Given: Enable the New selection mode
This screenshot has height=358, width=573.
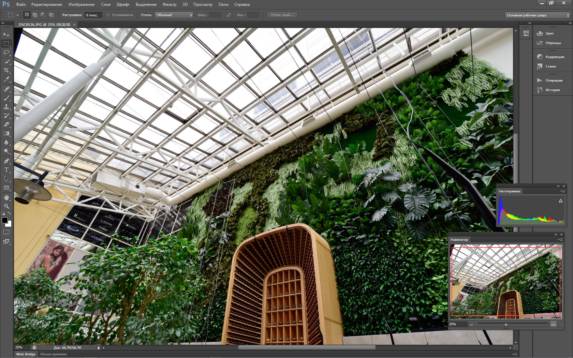Looking at the screenshot, I should pos(27,15).
